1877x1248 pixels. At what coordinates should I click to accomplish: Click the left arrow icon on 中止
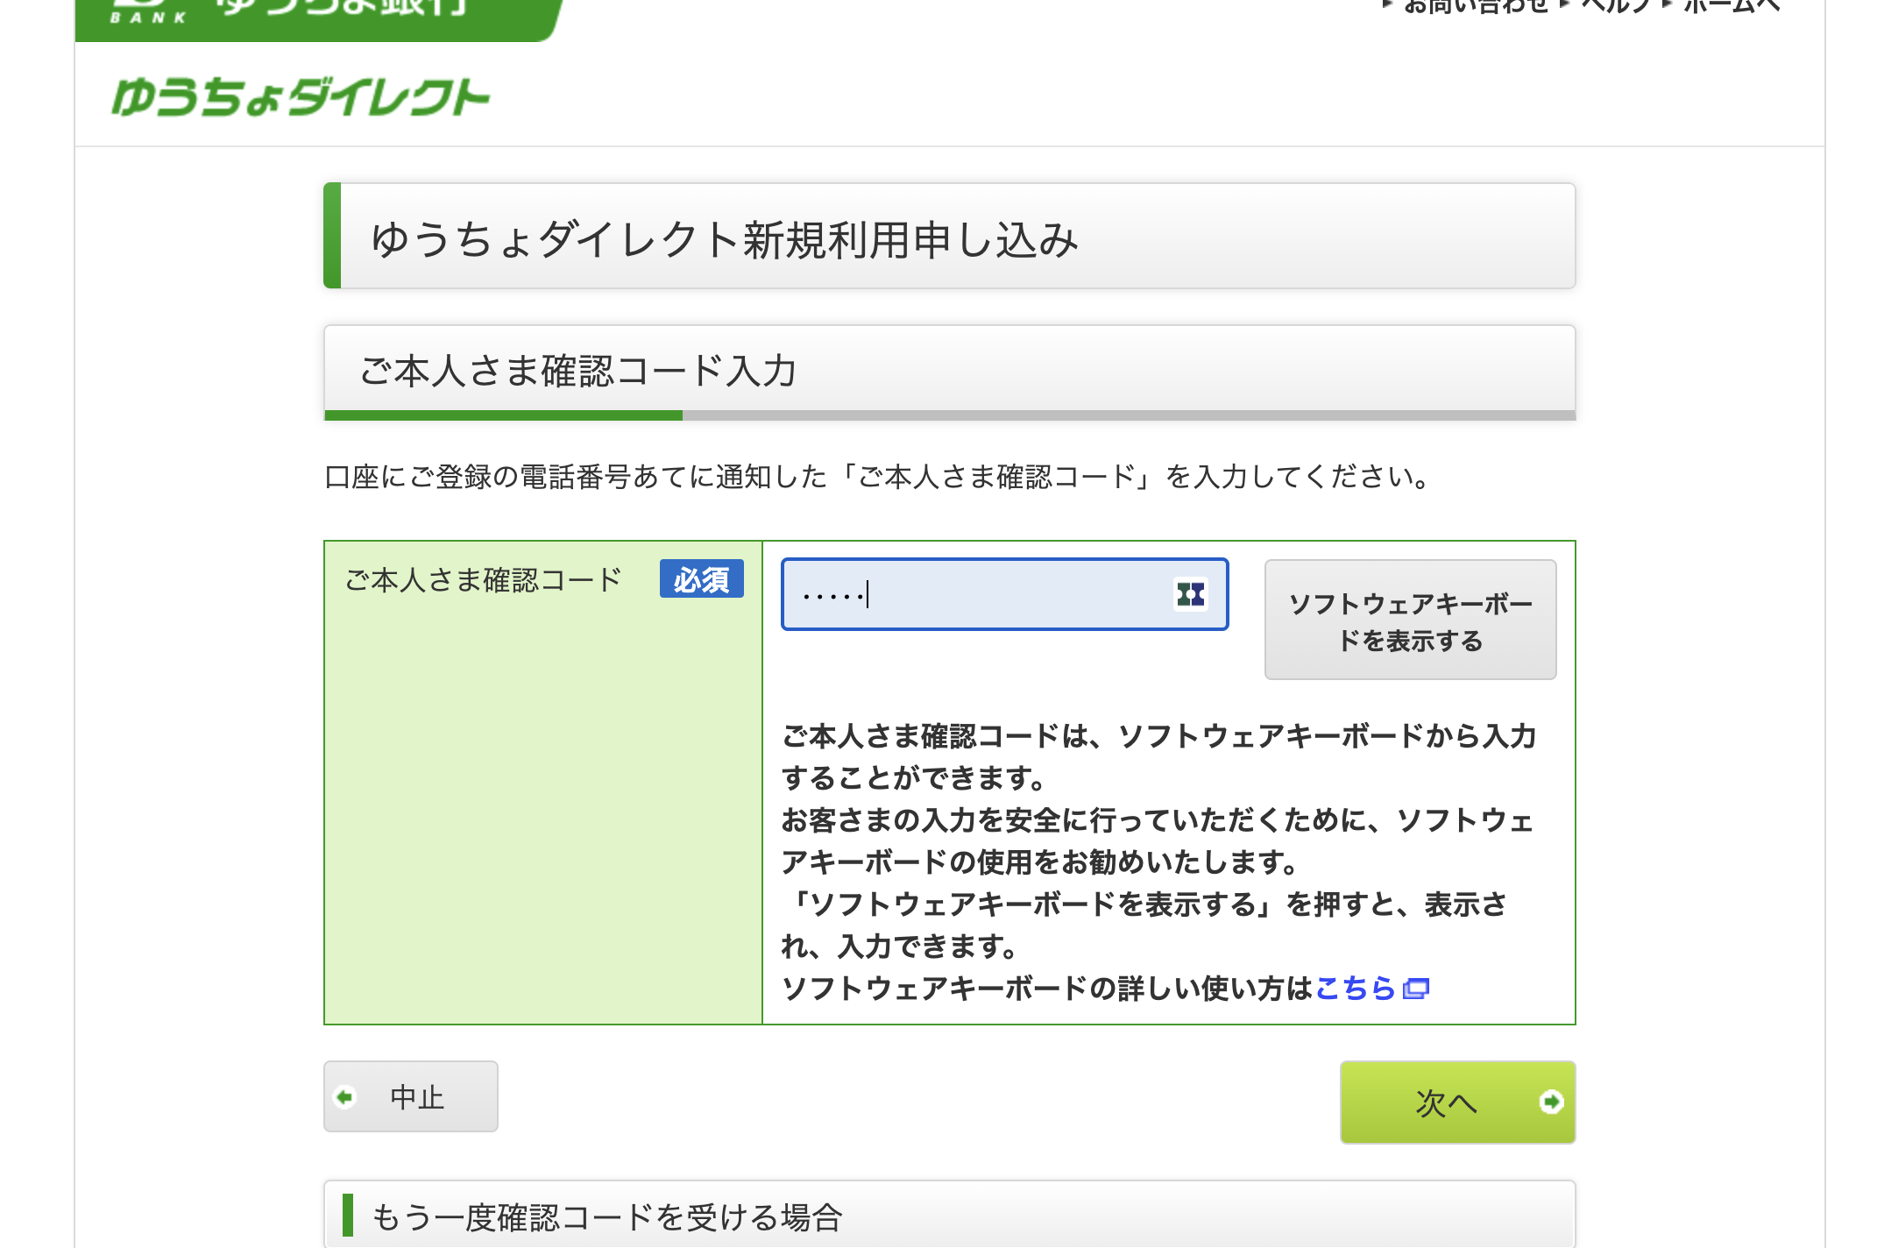(345, 1096)
